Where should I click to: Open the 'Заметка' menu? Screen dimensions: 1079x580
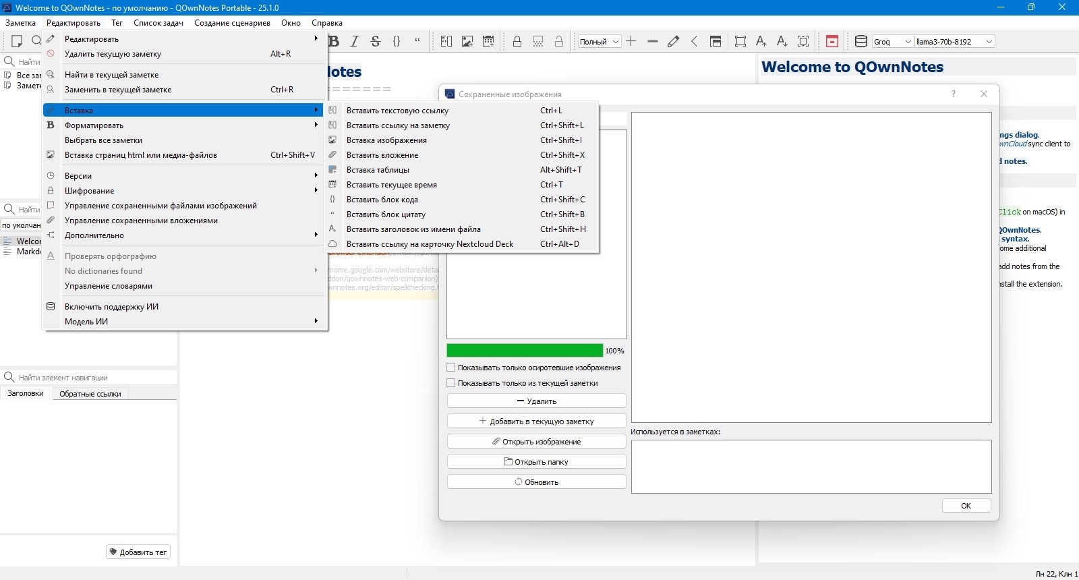[x=20, y=23]
